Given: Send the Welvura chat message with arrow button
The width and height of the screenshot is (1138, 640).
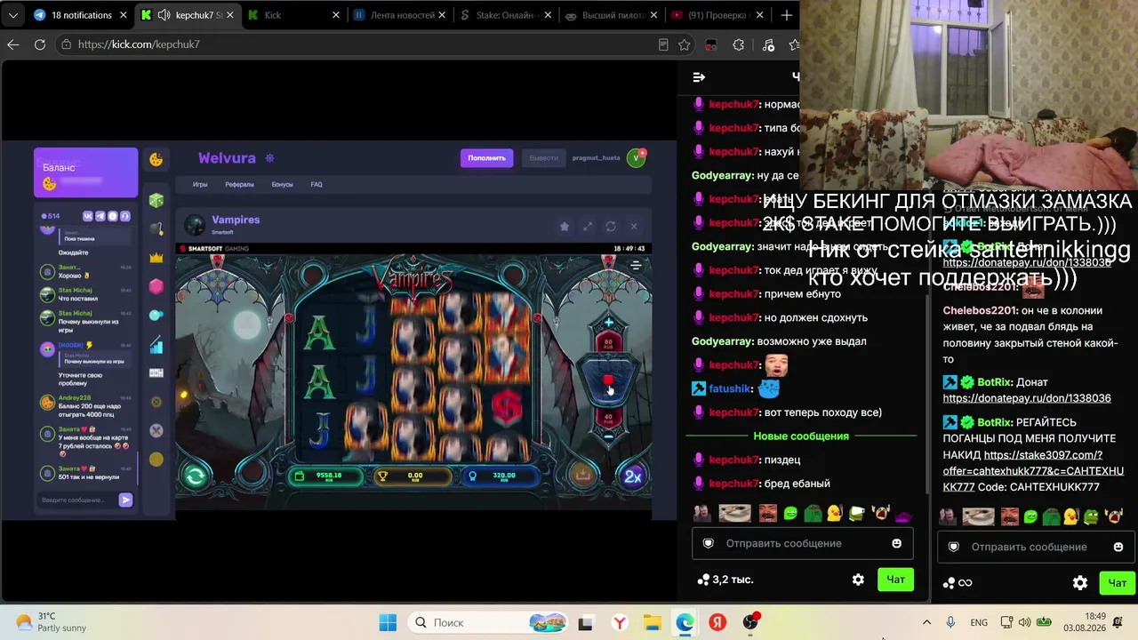Looking at the screenshot, I should pyautogui.click(x=125, y=500).
